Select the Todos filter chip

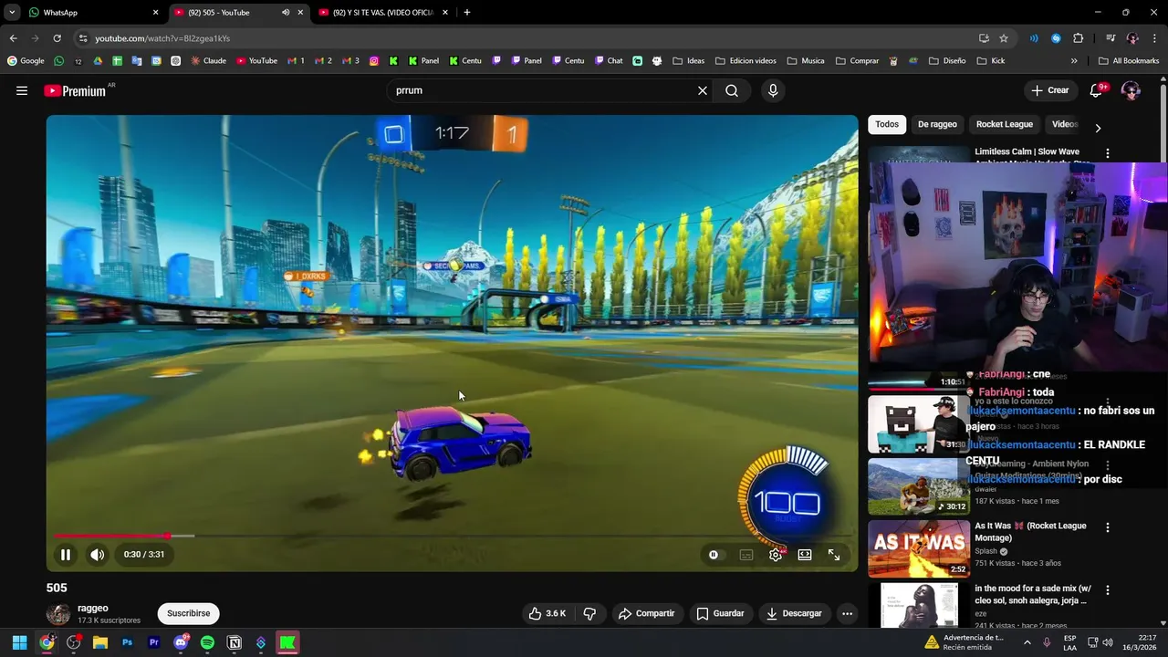[887, 124]
